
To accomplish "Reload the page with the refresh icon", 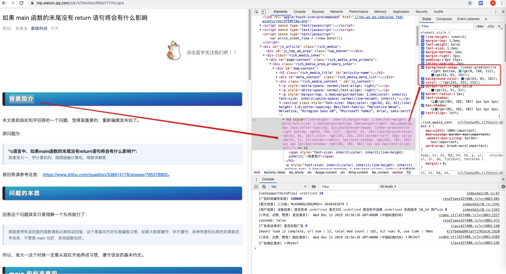I will 21,3.
